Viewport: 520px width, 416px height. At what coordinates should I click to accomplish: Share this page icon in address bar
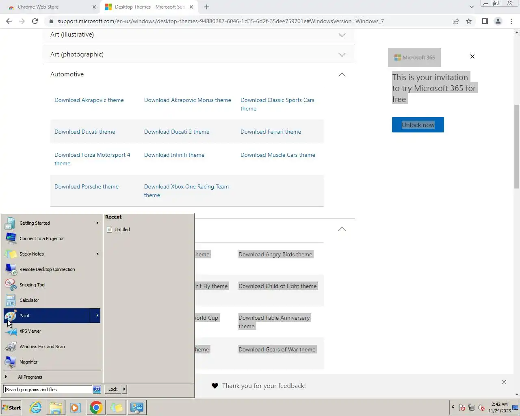456,21
